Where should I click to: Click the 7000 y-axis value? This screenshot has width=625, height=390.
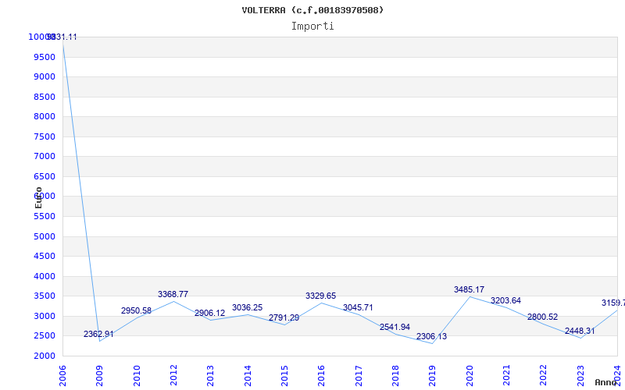tap(45, 157)
